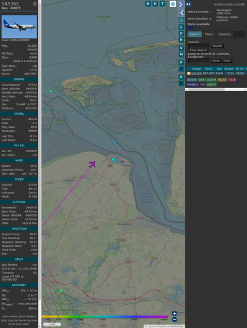This screenshot has width=247, height=328.
Task: Click the T map button
Action: [x=163, y=4]
